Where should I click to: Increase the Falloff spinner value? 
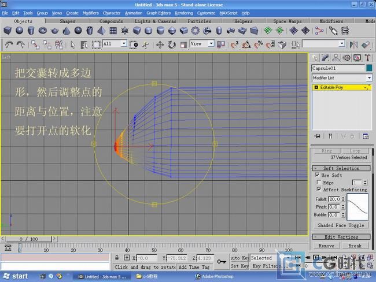click(343, 198)
